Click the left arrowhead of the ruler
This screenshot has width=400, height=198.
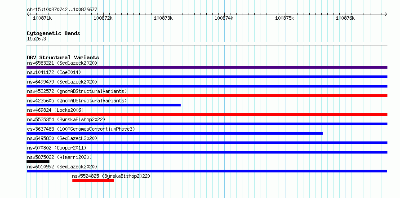pos(28,14)
